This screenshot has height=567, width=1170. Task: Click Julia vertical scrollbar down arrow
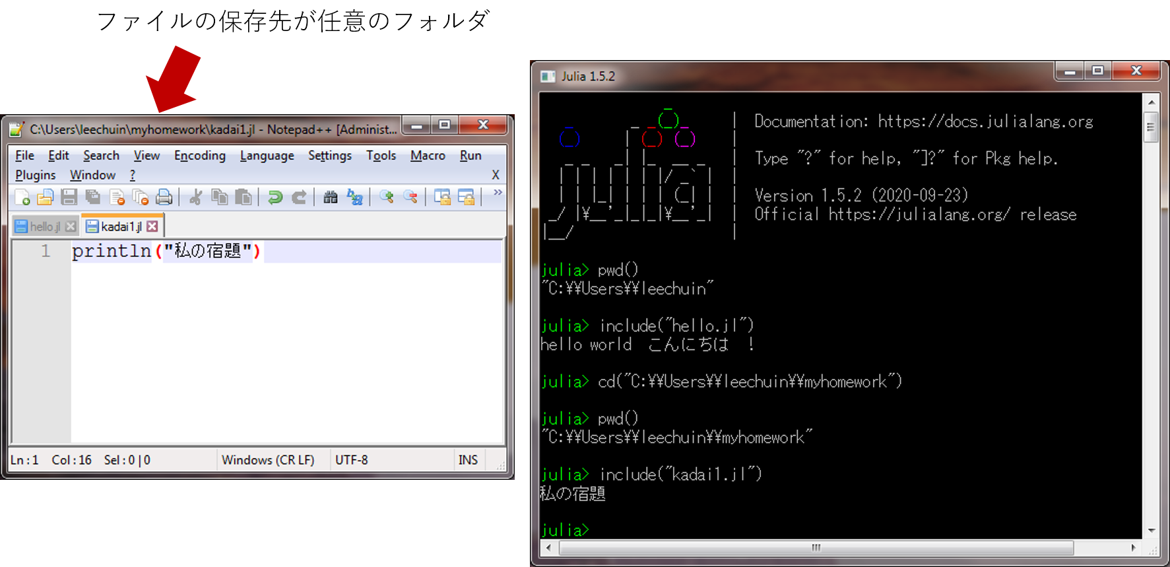[1152, 531]
